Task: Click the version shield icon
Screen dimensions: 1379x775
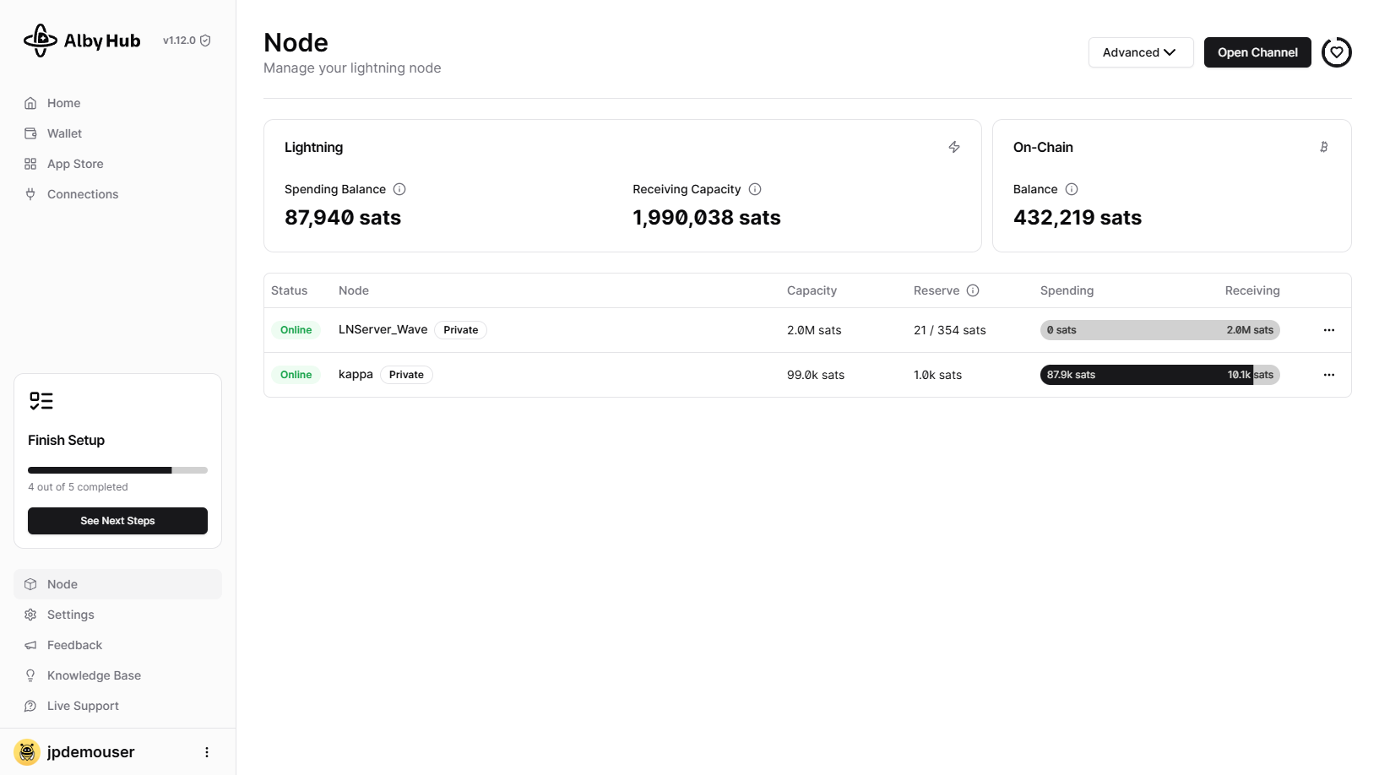Action: tap(205, 41)
